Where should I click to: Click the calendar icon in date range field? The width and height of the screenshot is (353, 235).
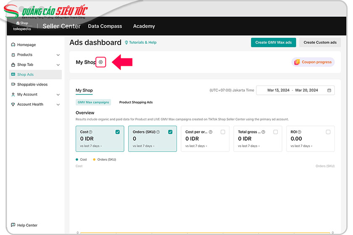click(x=329, y=90)
